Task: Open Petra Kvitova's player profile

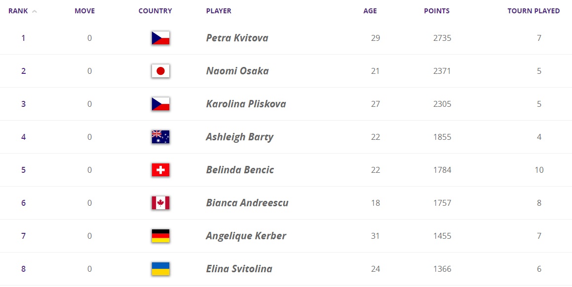Action: click(x=237, y=38)
